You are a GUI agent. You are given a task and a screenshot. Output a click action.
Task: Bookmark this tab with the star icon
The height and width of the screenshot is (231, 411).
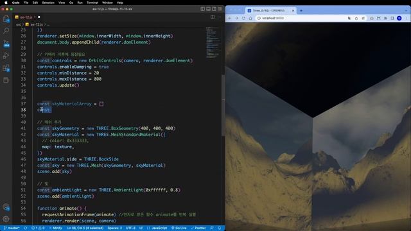[363, 18]
